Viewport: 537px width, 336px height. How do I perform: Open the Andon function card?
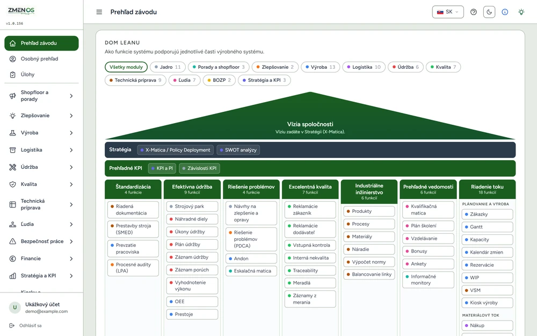point(251,259)
